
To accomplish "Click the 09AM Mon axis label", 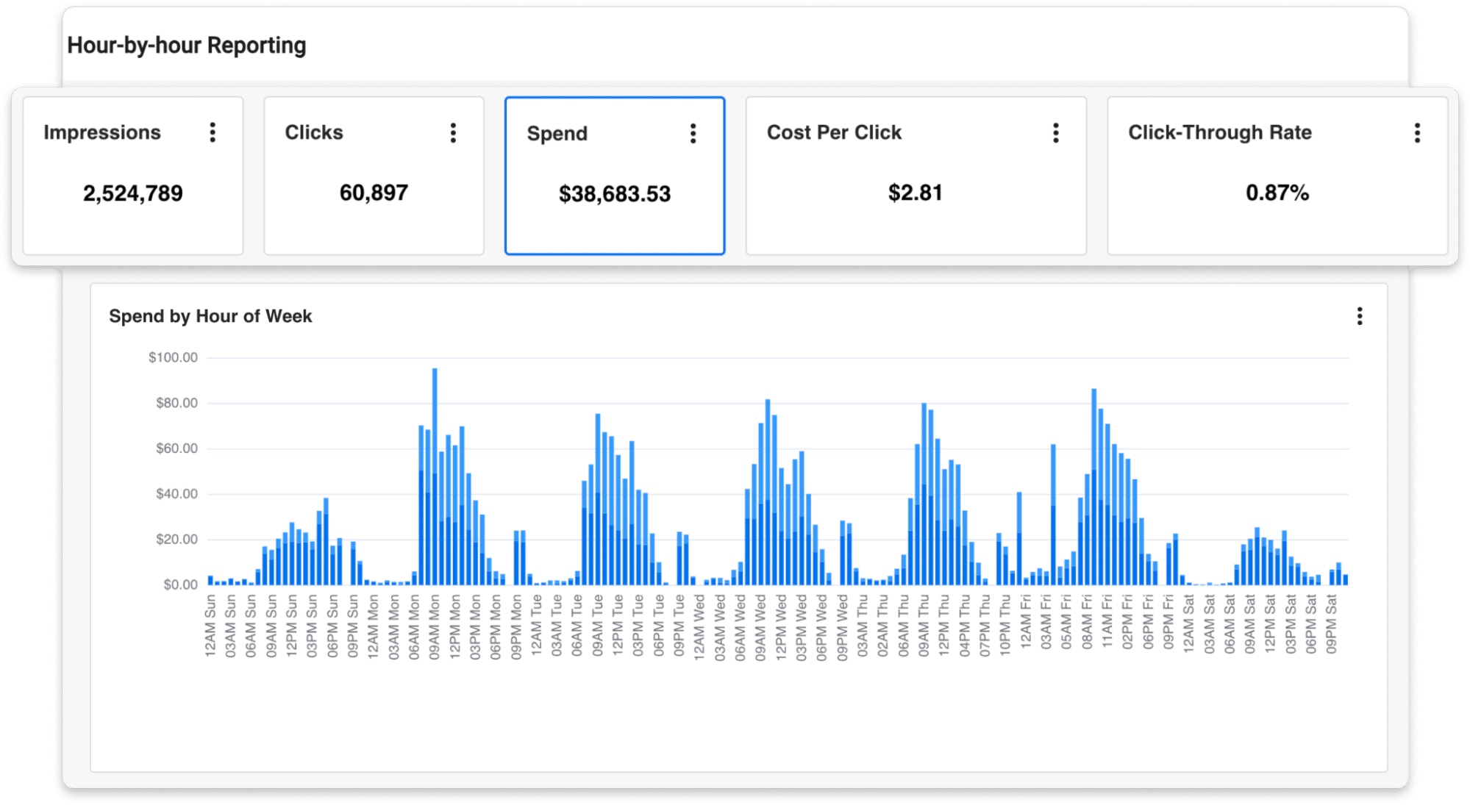I will click(435, 627).
